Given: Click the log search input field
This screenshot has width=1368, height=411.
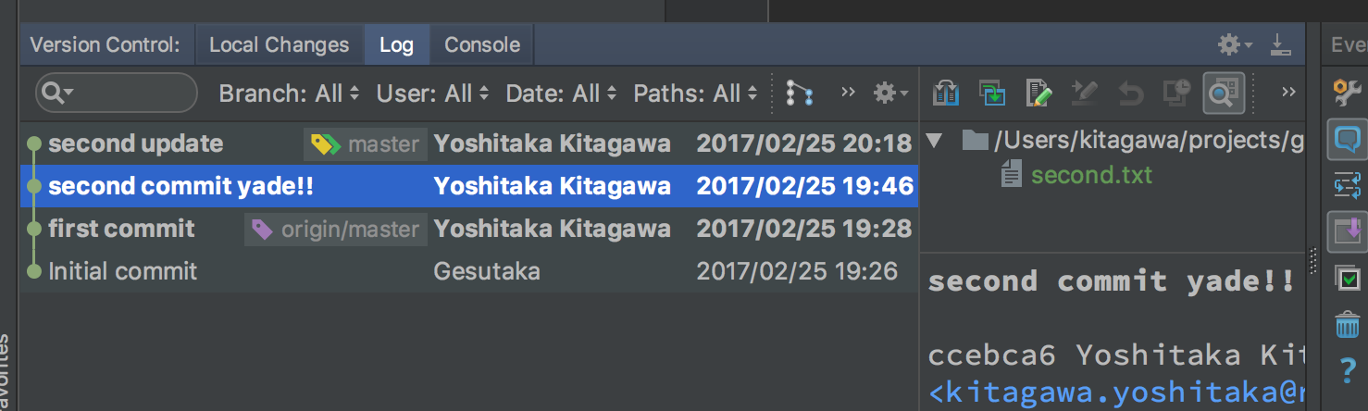Looking at the screenshot, I should pyautogui.click(x=117, y=93).
